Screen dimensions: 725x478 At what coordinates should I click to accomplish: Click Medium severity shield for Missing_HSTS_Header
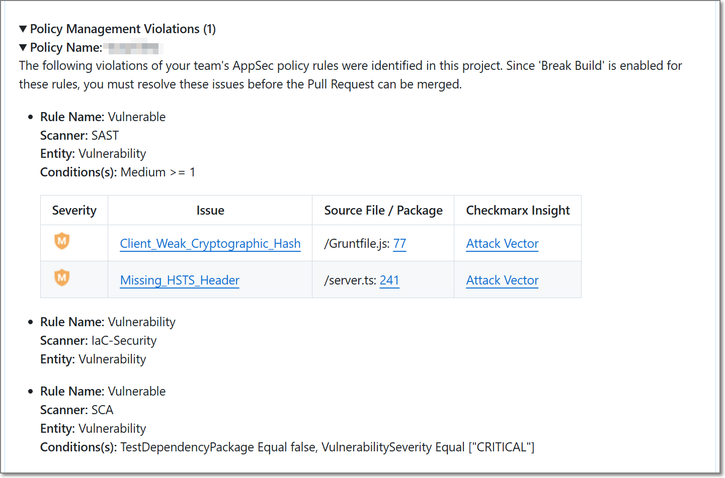click(x=62, y=277)
